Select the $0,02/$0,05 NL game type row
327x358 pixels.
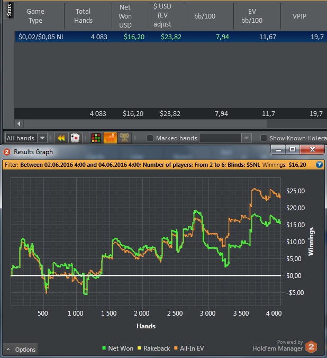pos(171,37)
